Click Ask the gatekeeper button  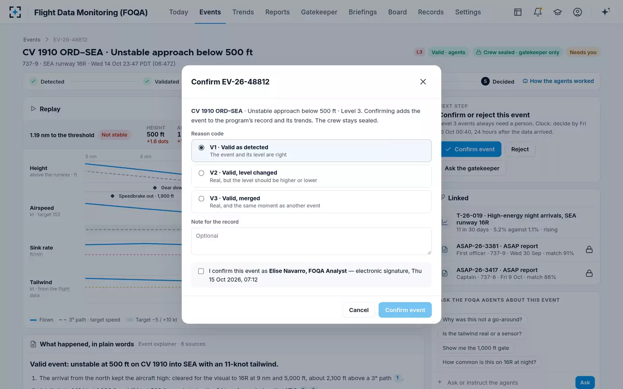tap(472, 168)
